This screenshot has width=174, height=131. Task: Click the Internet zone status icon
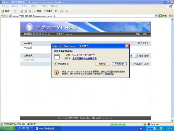tap(148, 124)
